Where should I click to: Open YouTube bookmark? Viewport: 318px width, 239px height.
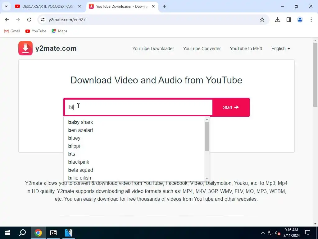[x=36, y=31]
